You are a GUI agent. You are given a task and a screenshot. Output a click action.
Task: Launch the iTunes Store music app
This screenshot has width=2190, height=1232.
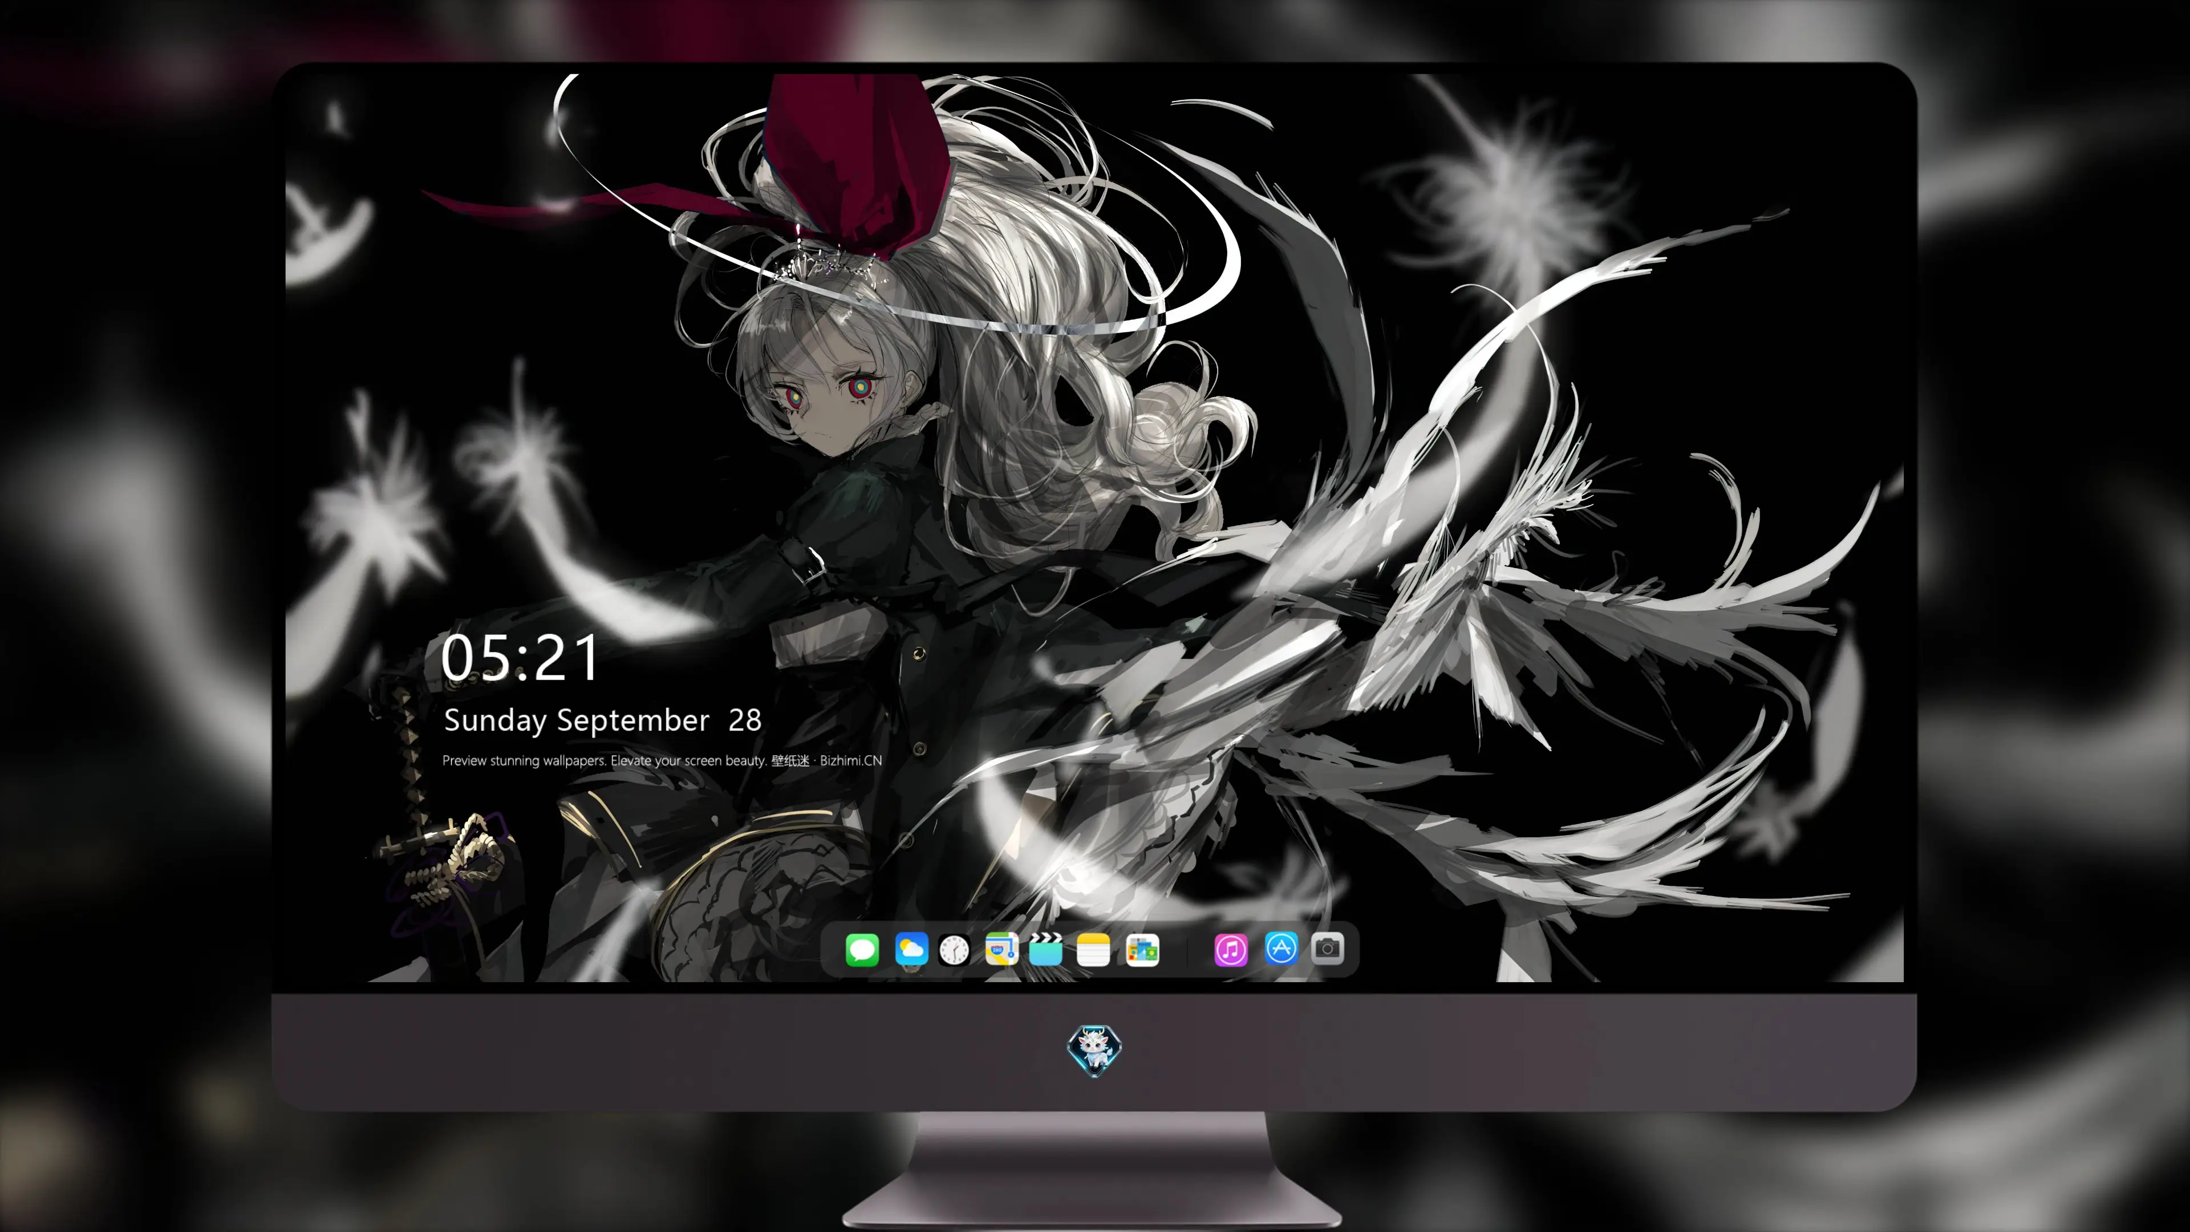point(1231,950)
